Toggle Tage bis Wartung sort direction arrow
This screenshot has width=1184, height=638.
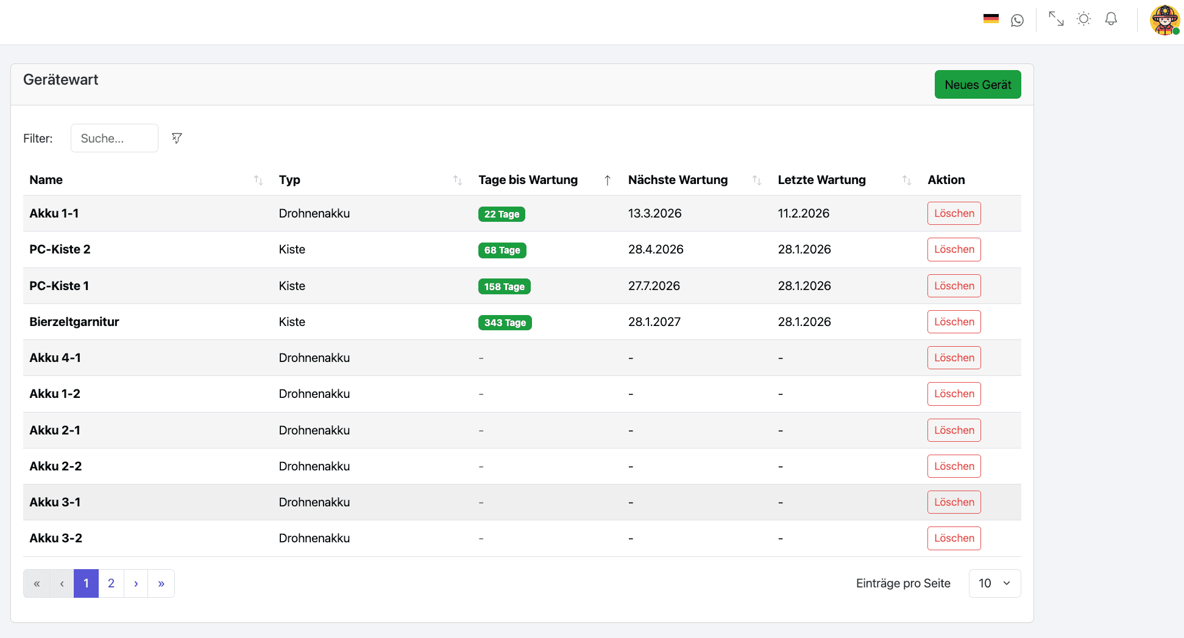608,180
